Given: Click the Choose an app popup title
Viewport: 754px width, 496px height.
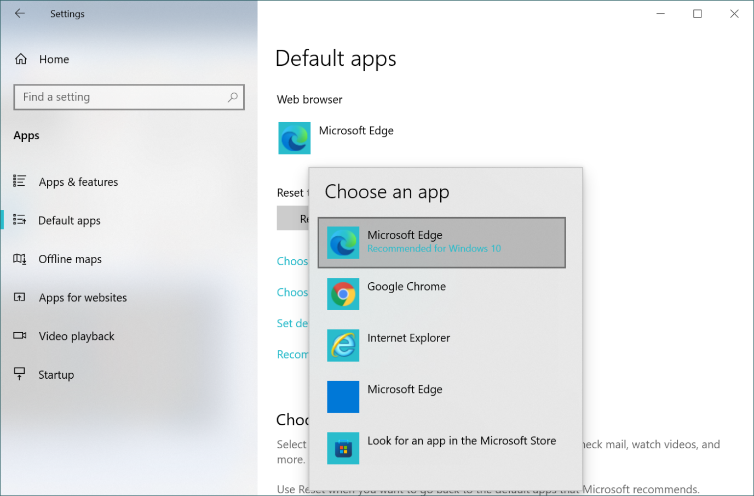Looking at the screenshot, I should click(387, 192).
